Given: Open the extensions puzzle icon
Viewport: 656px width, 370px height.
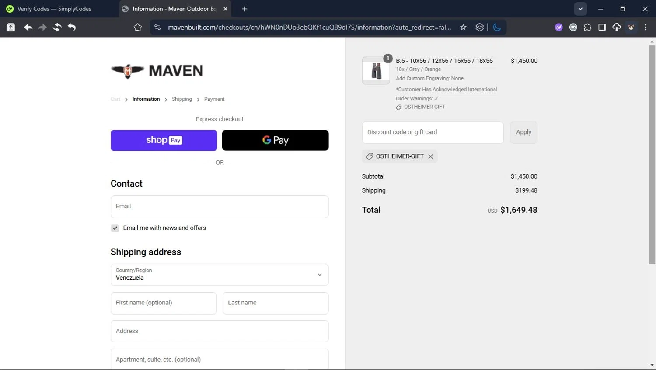Looking at the screenshot, I should point(587,27).
